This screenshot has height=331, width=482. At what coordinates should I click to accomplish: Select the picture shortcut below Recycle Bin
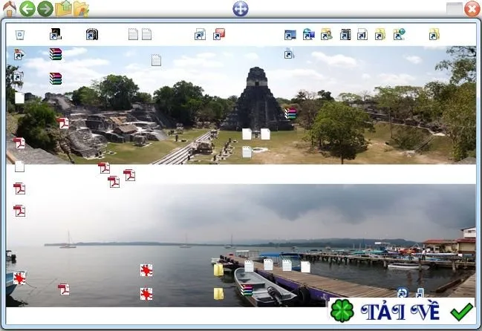point(19,54)
